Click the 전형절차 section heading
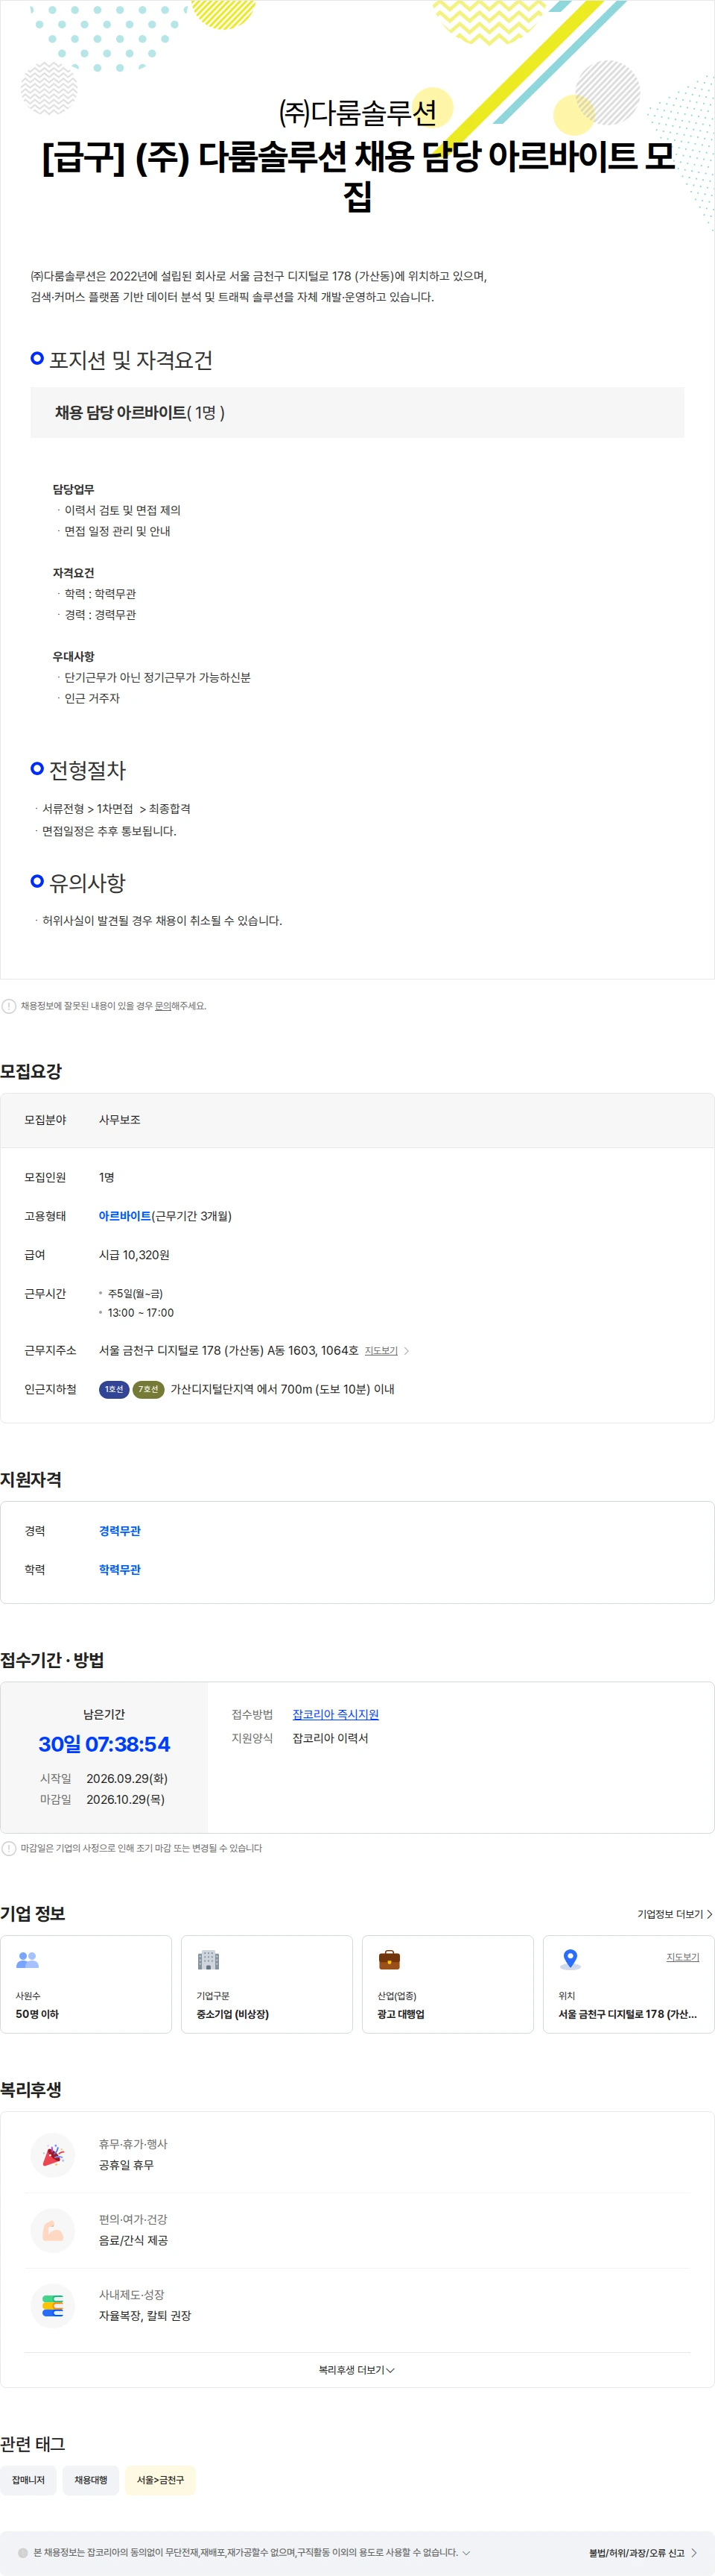715x2576 pixels. [x=88, y=770]
